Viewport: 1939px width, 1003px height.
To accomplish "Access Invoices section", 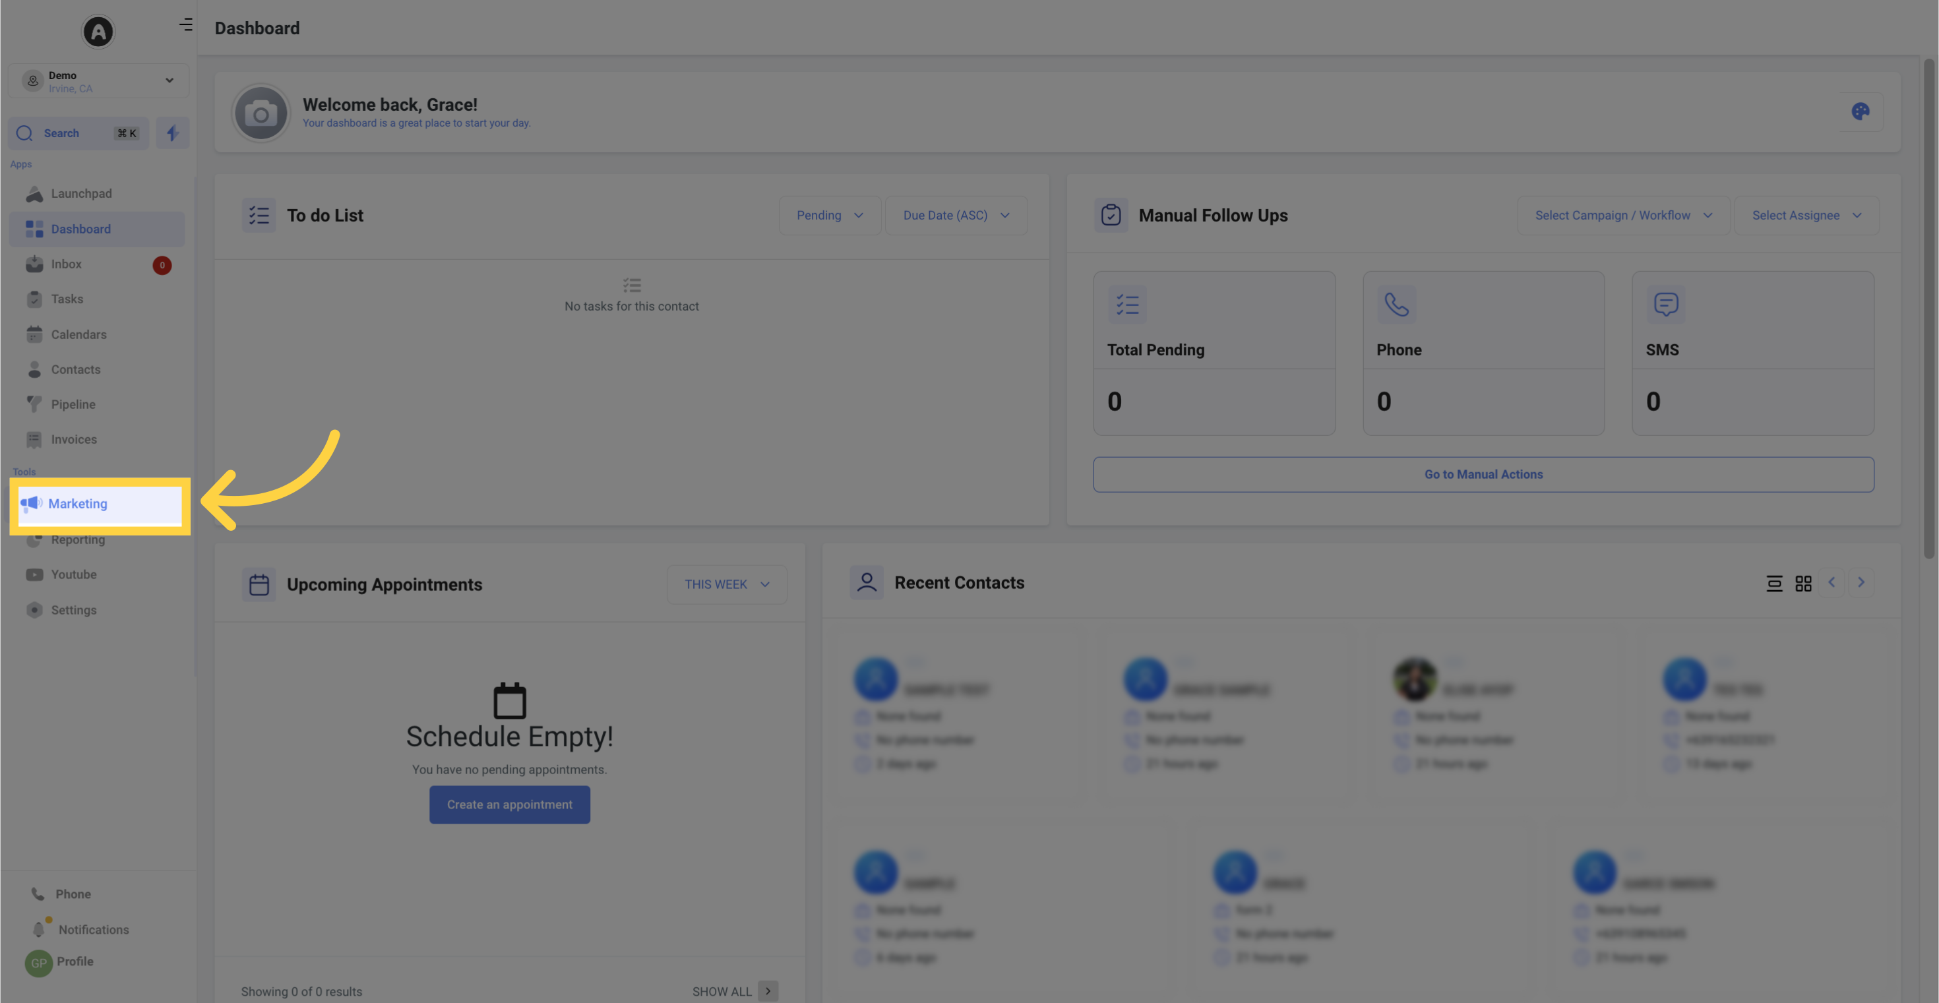I will (x=73, y=440).
